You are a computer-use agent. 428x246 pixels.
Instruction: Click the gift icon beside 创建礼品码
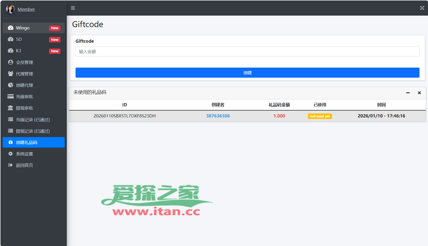[x=11, y=142]
